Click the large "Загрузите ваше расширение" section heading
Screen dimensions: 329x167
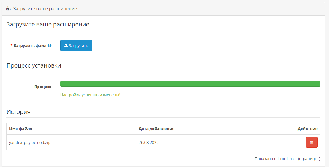[x=48, y=25]
